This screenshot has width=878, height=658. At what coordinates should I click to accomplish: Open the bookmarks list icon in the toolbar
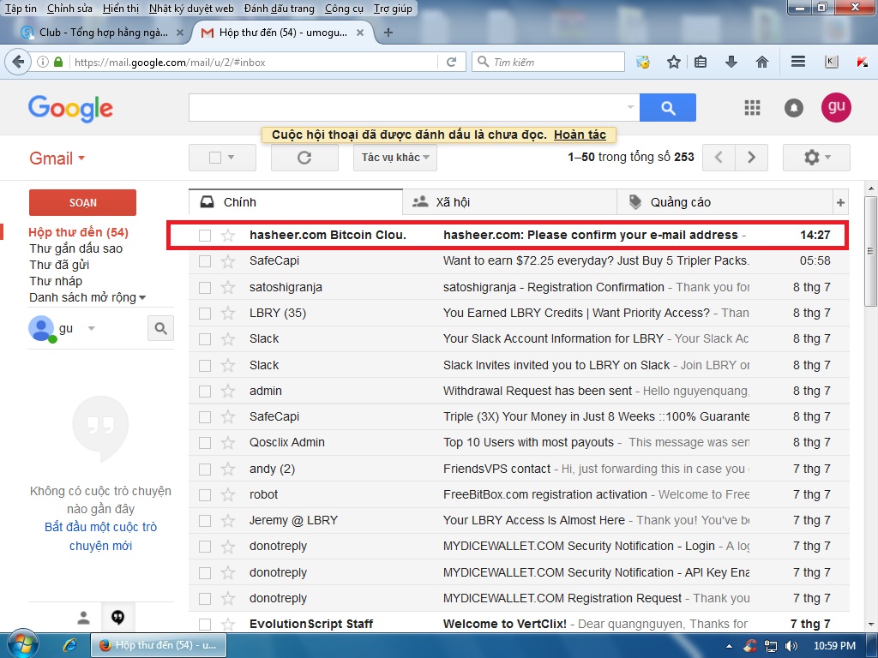coord(701,62)
